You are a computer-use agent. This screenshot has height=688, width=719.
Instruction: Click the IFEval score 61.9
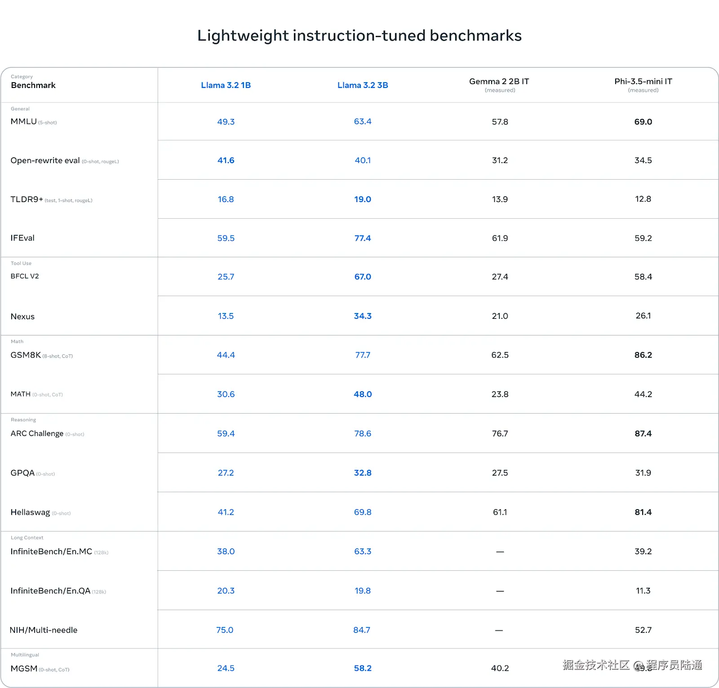point(500,238)
